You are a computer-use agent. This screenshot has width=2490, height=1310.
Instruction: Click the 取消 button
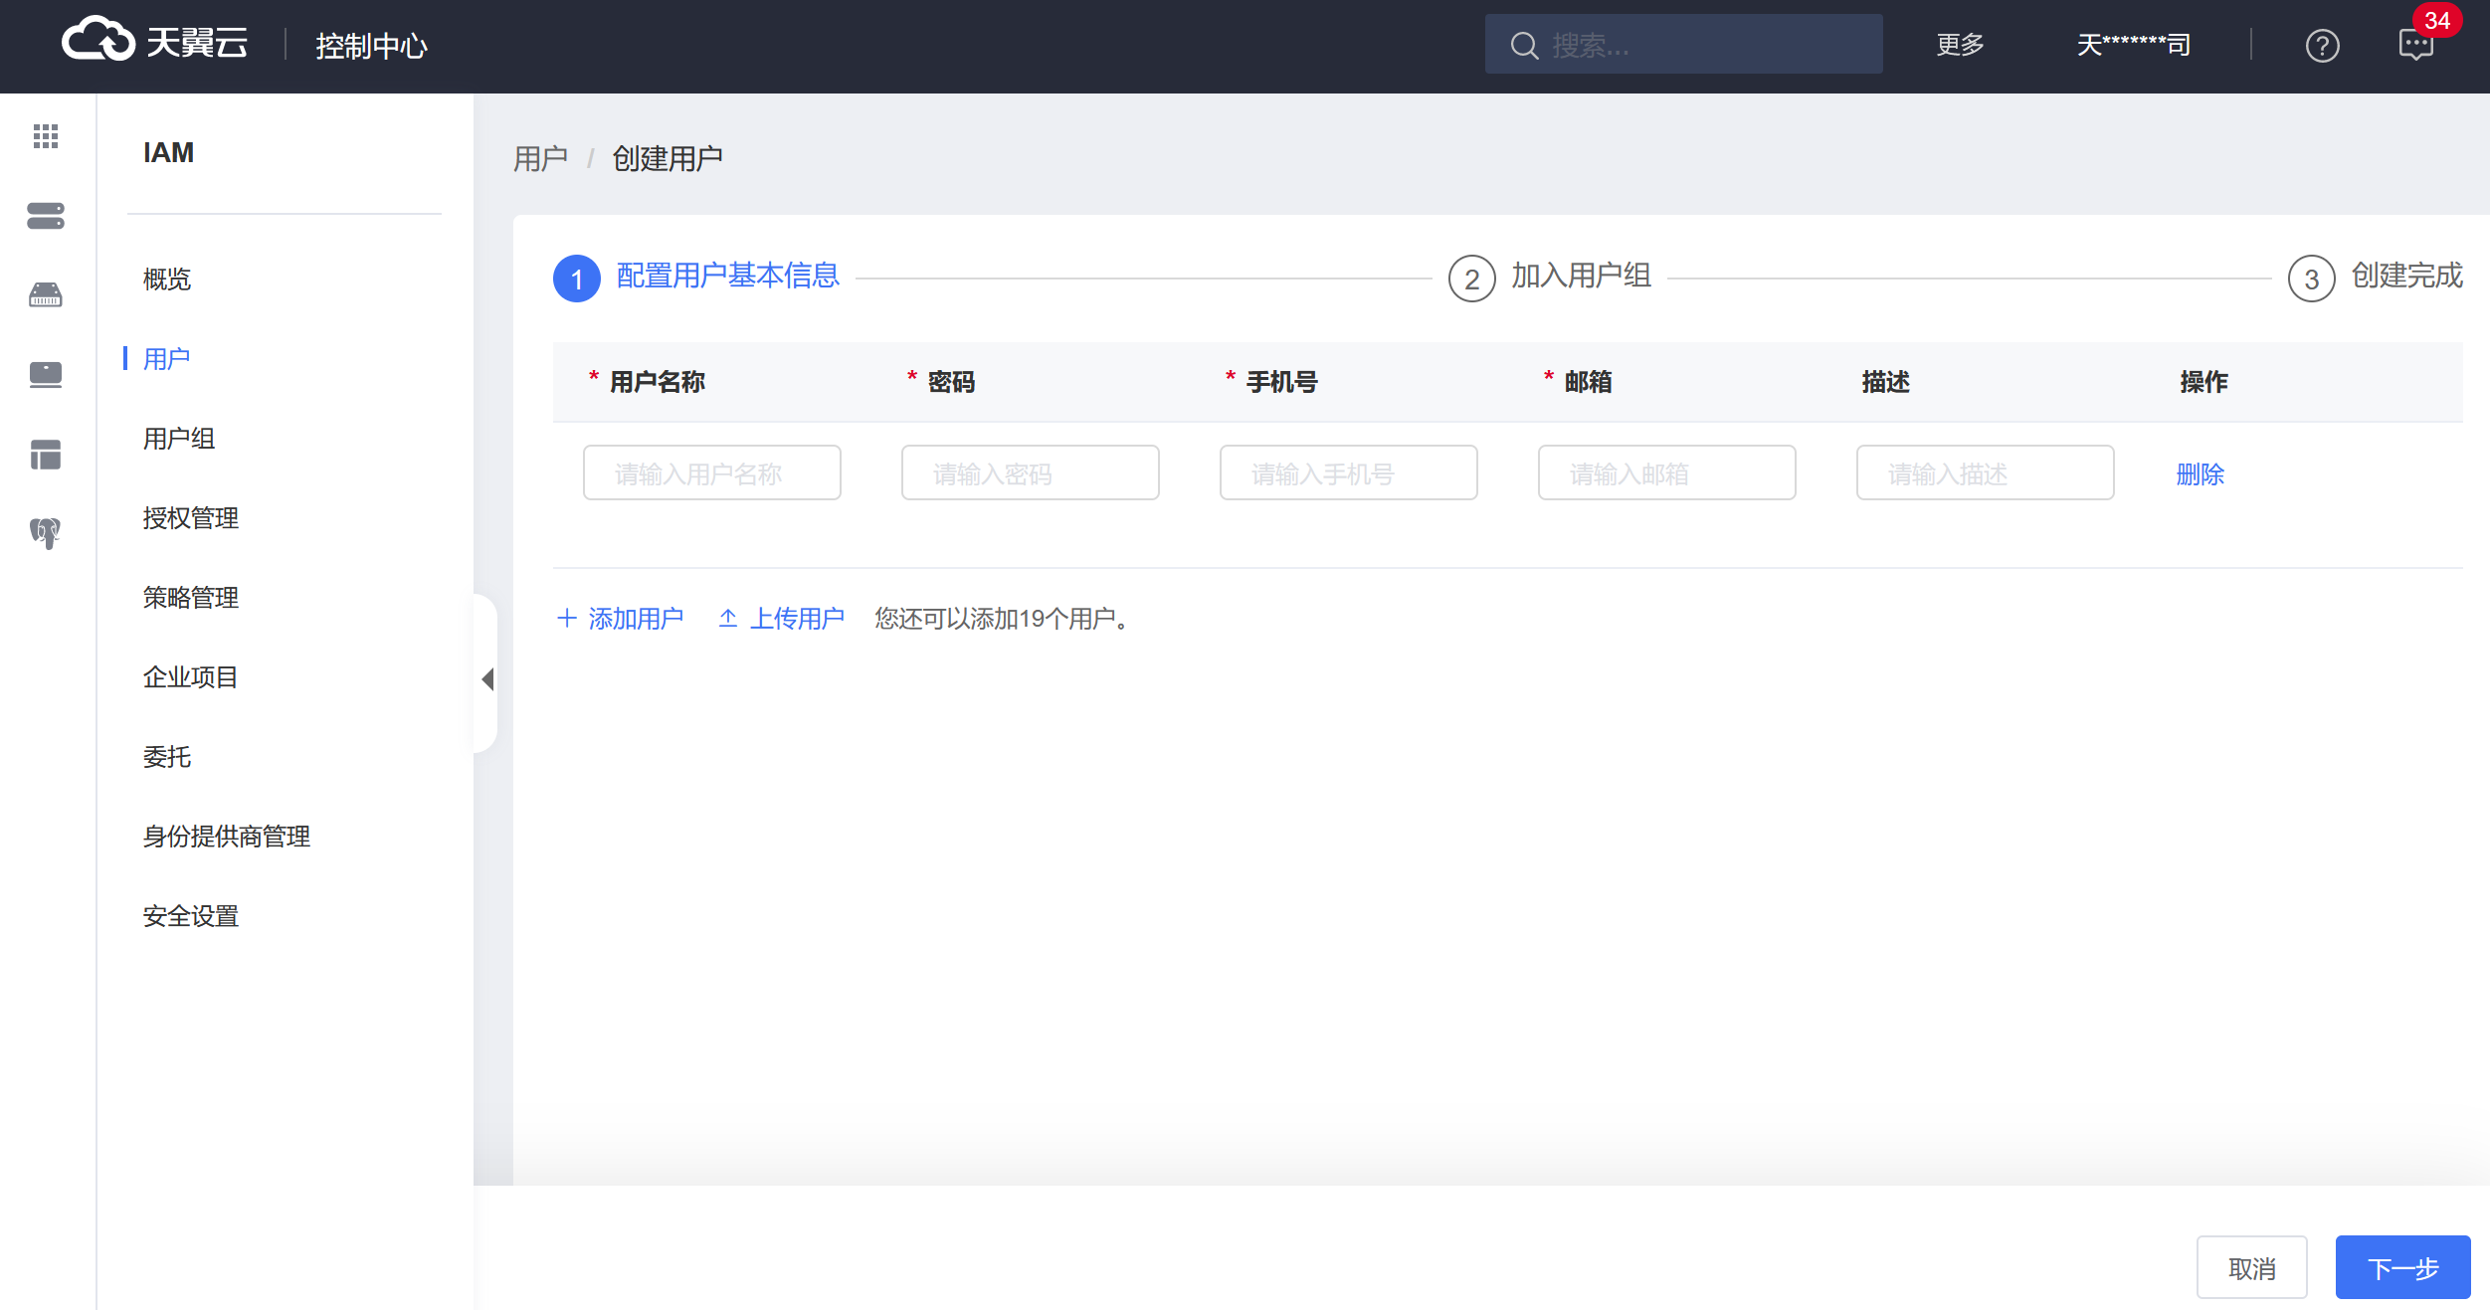click(2252, 1268)
